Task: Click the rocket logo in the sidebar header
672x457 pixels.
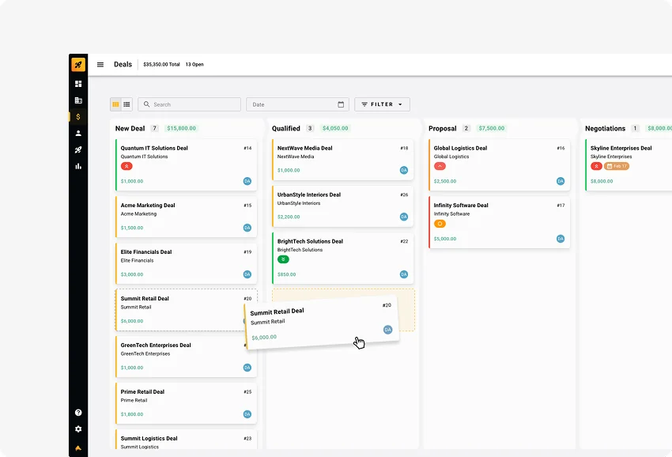Action: click(78, 65)
